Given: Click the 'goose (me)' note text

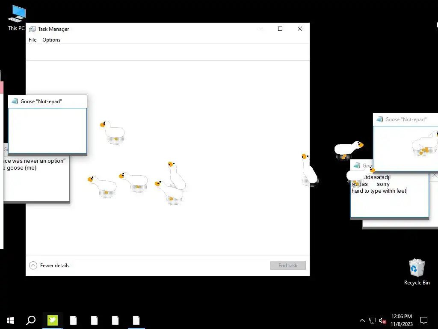Looking at the screenshot, I should click(21, 168).
